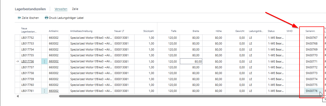Click the Zeile löschen delete icon
This screenshot has height=106, width=326.
[x=19, y=18]
